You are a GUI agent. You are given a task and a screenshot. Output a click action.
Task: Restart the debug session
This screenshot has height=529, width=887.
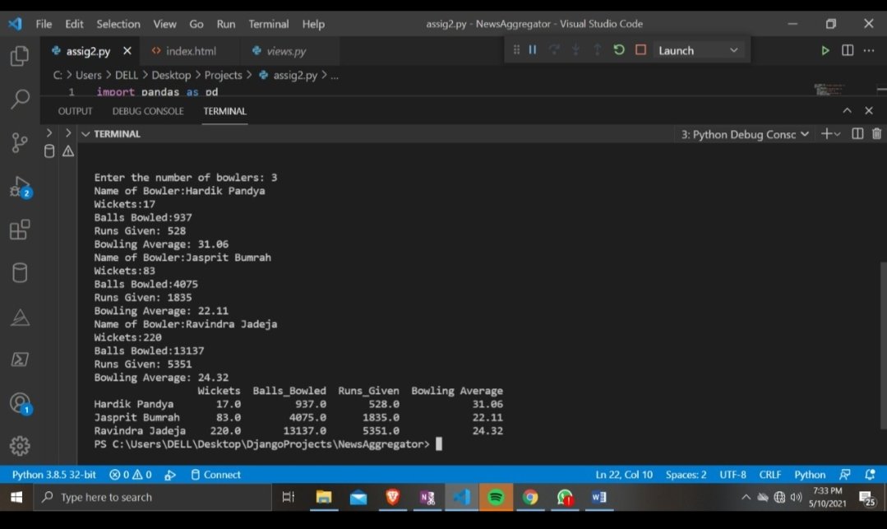[x=619, y=50]
